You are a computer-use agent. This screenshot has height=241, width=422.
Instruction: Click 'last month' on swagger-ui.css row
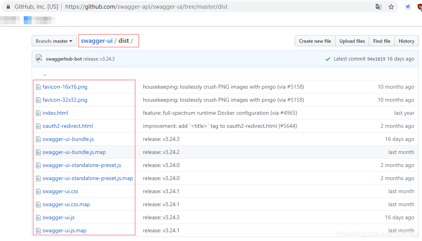401,191
